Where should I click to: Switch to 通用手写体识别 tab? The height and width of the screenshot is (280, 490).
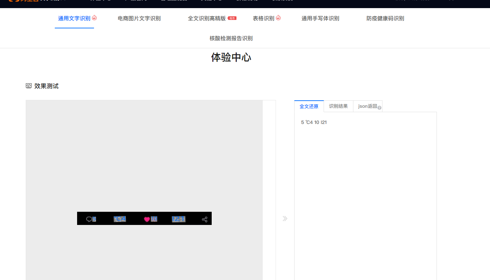(x=320, y=19)
